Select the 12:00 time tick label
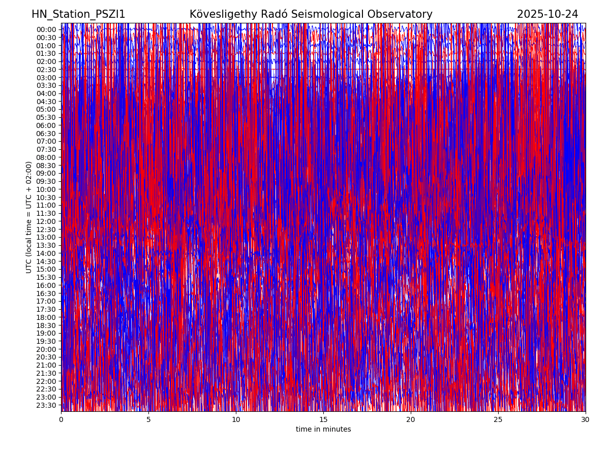 point(46,221)
